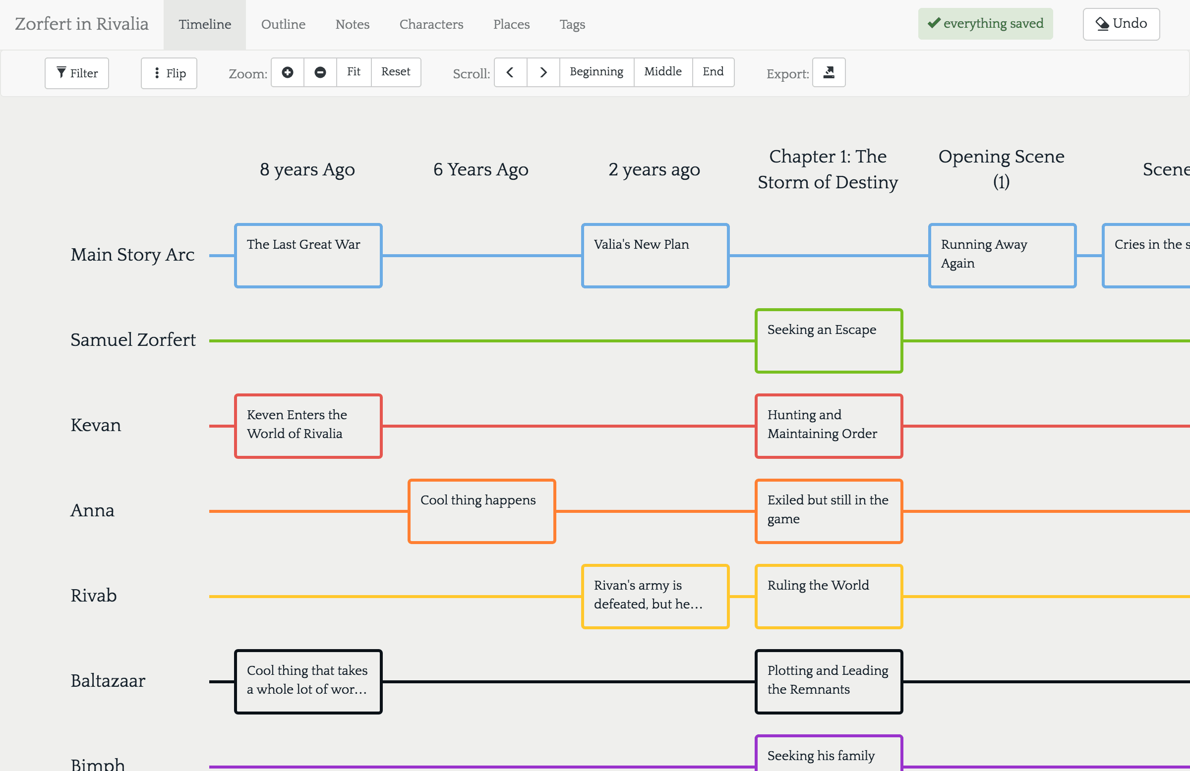
Task: Open the Ruling the World card
Action: tap(829, 597)
